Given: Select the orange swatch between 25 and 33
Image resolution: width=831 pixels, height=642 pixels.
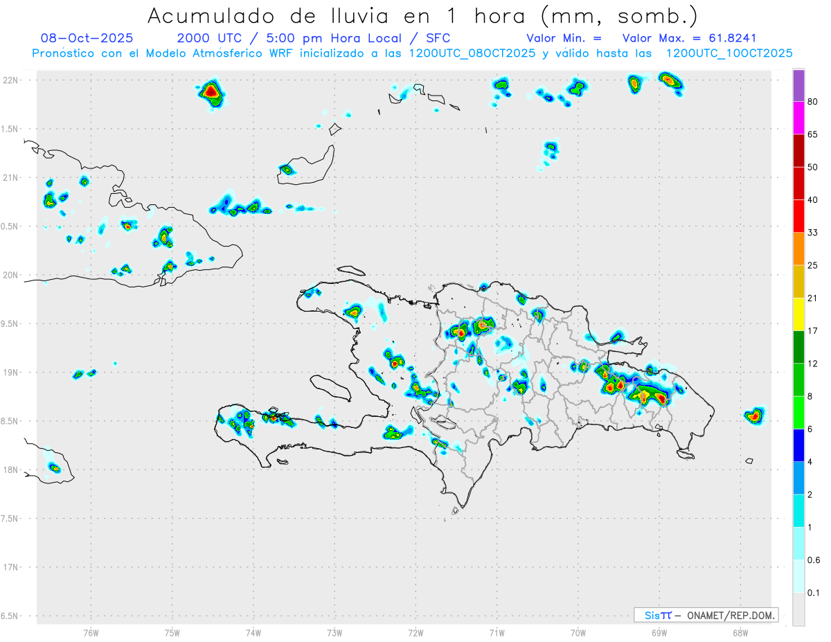Looking at the screenshot, I should tap(798, 249).
